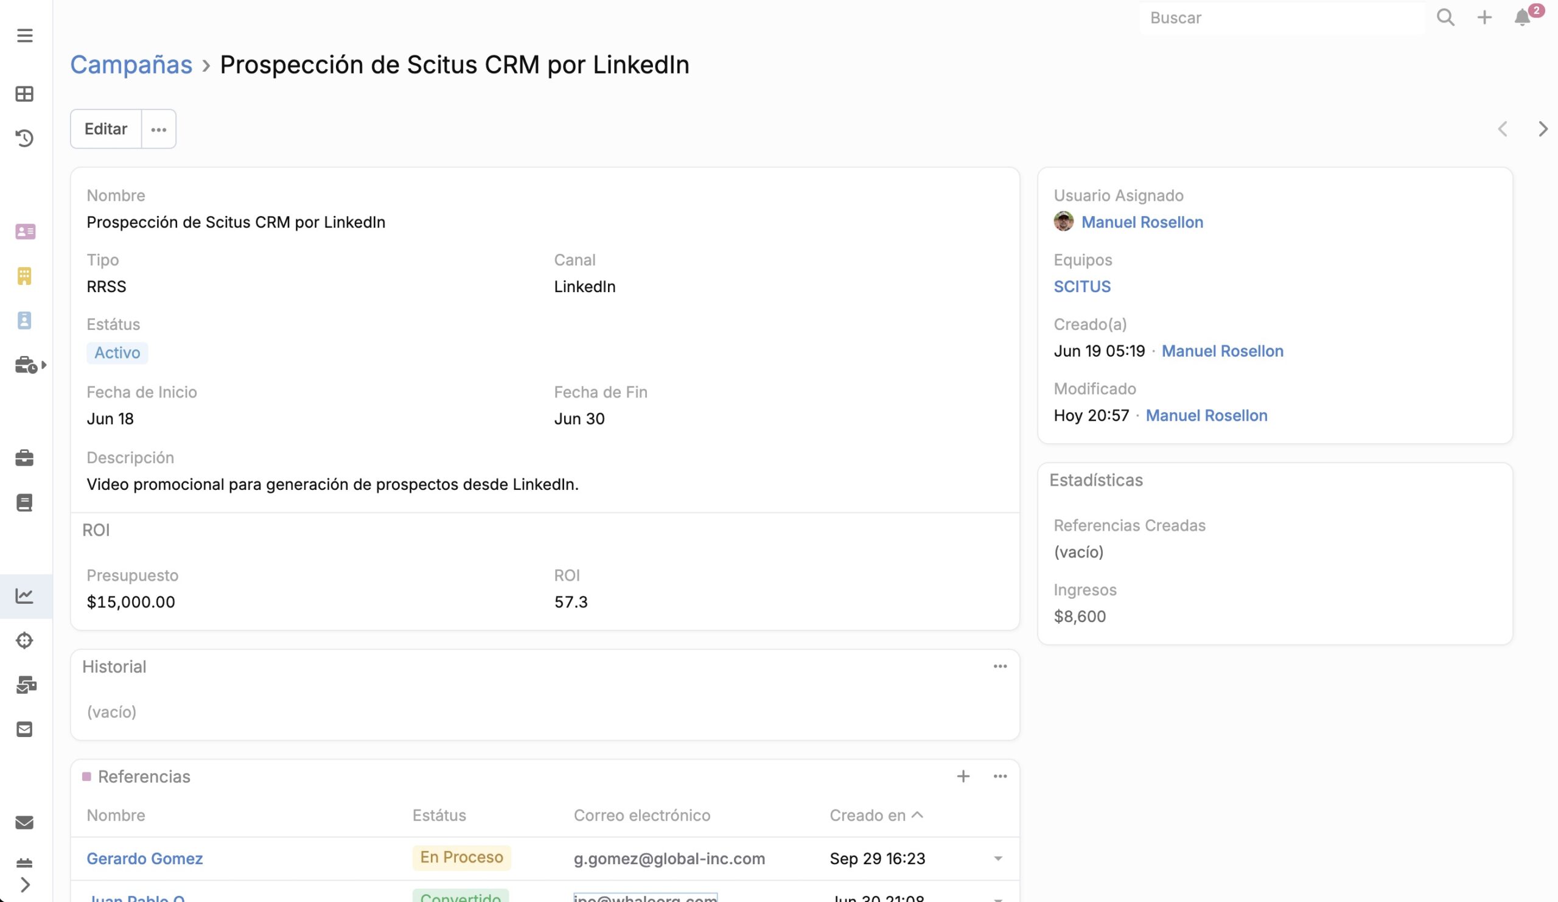Screen dimensions: 1558x902
Task: Click email g.gomez@global-inc.com
Action: [x=669, y=859]
